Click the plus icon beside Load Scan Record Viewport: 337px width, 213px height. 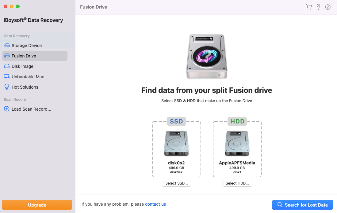click(x=6, y=109)
